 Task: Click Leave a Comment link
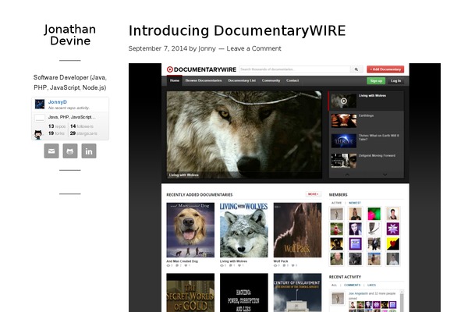253,48
